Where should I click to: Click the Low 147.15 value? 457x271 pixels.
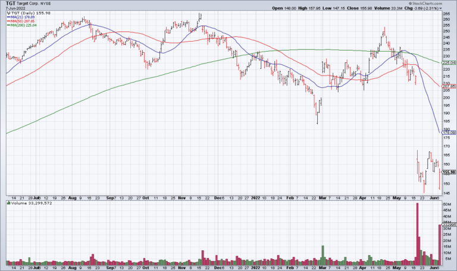click(x=339, y=8)
